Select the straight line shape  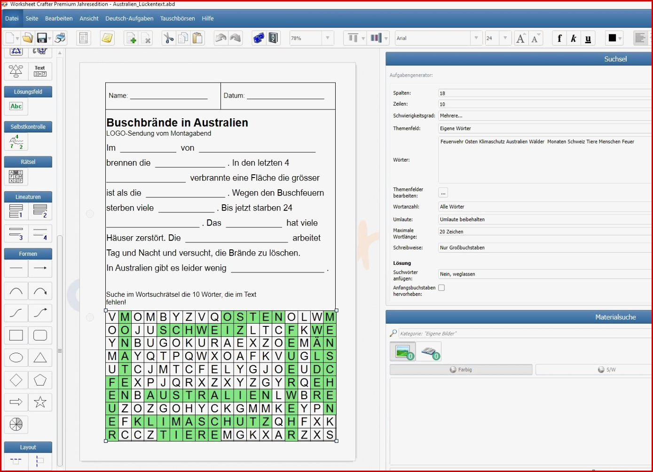click(x=16, y=268)
